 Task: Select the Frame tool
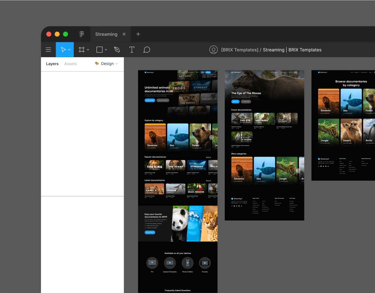81,50
